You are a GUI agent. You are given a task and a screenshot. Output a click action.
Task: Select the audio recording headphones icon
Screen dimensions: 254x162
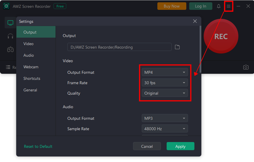click(x=10, y=36)
